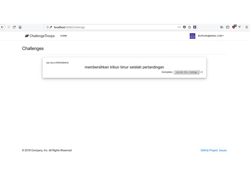This screenshot has height=178, width=250.
Task: Go back with the browser back arrow
Action: [x=3, y=27]
